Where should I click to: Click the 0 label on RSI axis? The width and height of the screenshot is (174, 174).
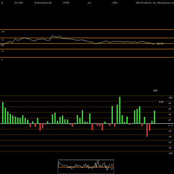[2, 60]
